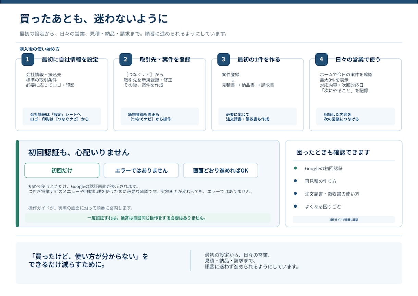Click the footer text 順番に迷わず進められるようにしています

point(251,267)
